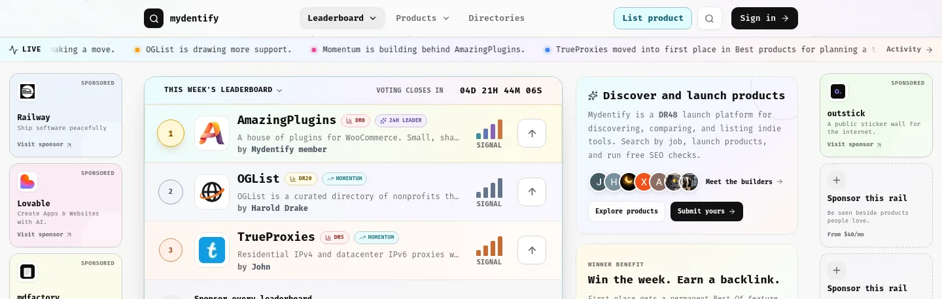The image size is (942, 299).
Task: Click the TrueProxies product title
Action: point(276,236)
